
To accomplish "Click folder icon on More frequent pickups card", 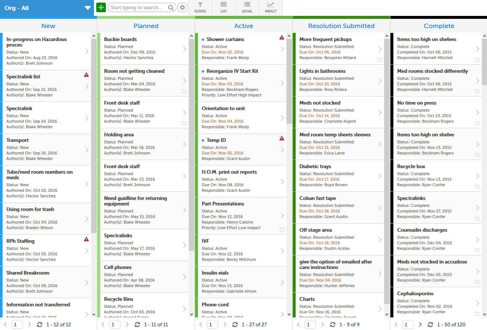I will (379, 59).
